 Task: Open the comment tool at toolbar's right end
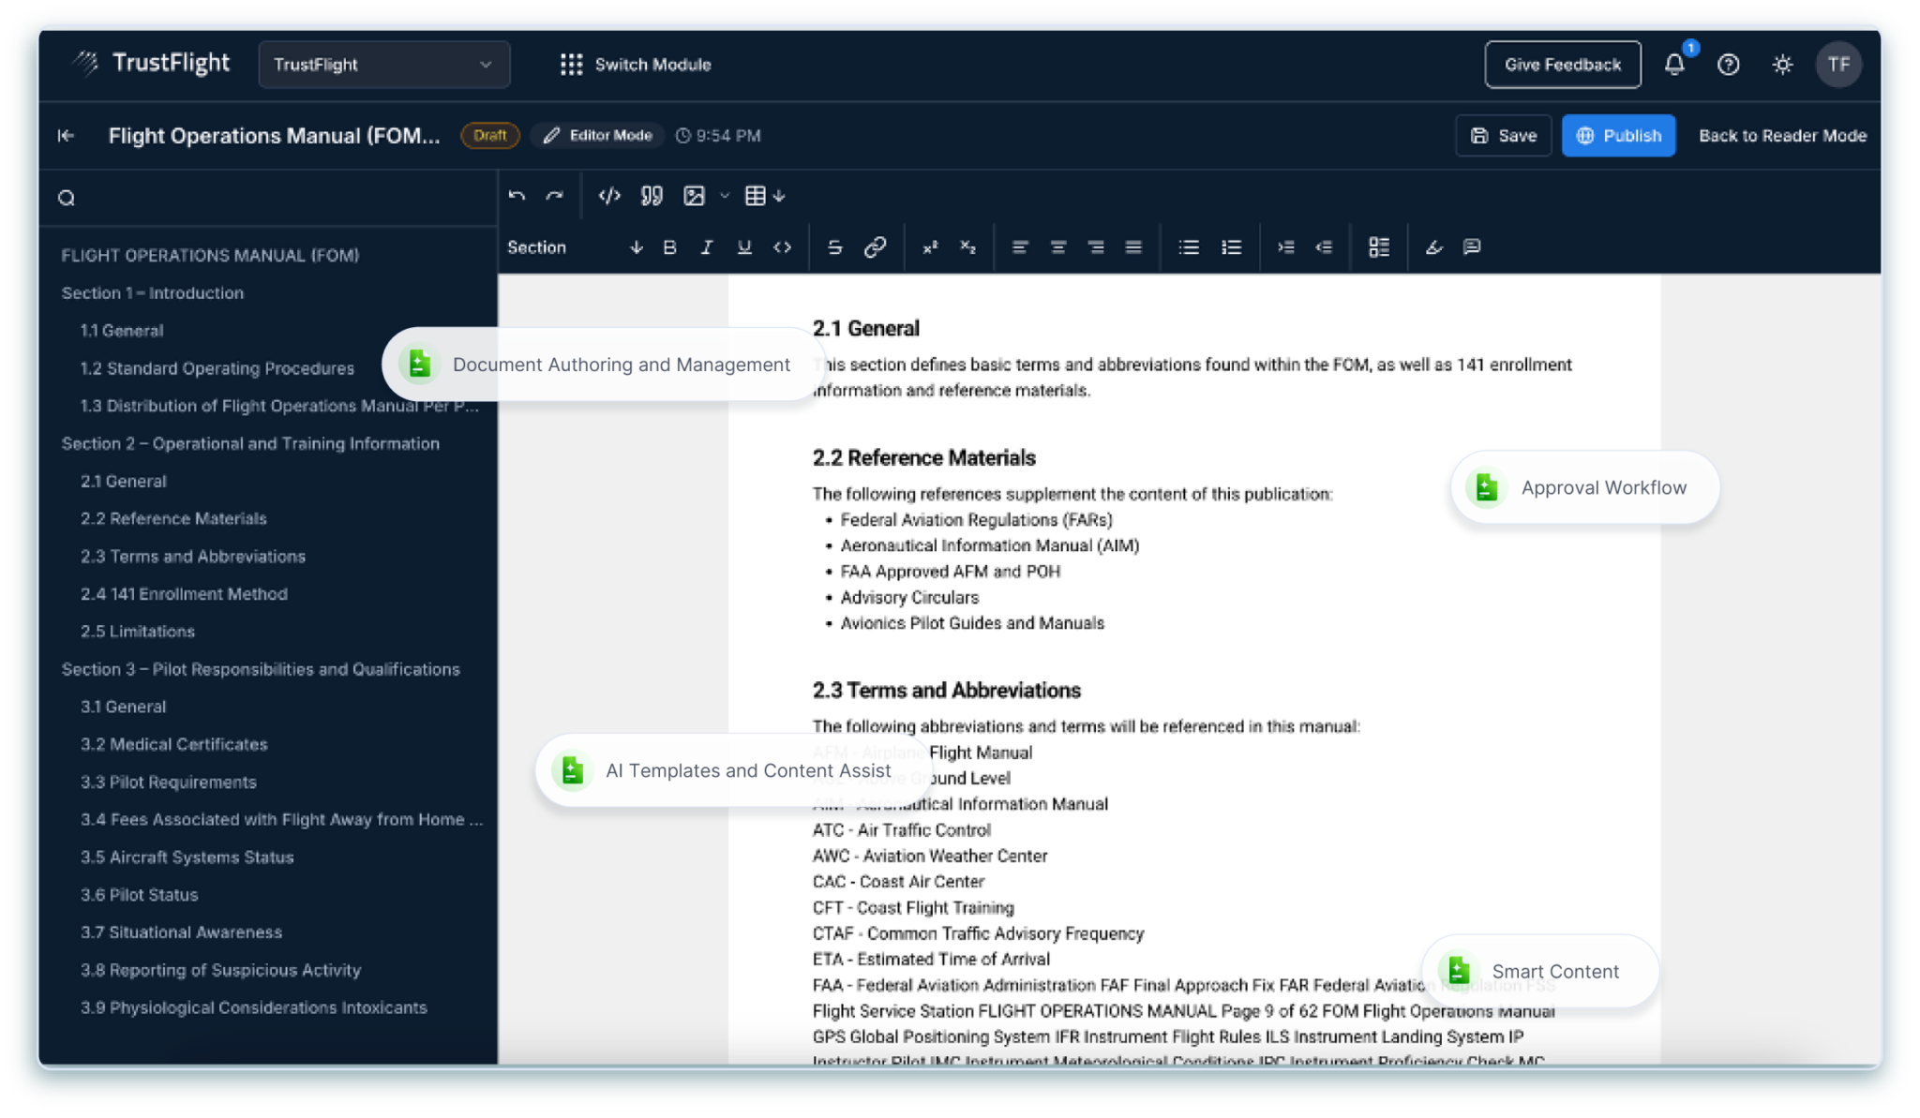point(1471,246)
